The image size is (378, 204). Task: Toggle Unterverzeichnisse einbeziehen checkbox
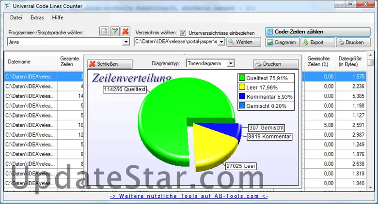[183, 33]
